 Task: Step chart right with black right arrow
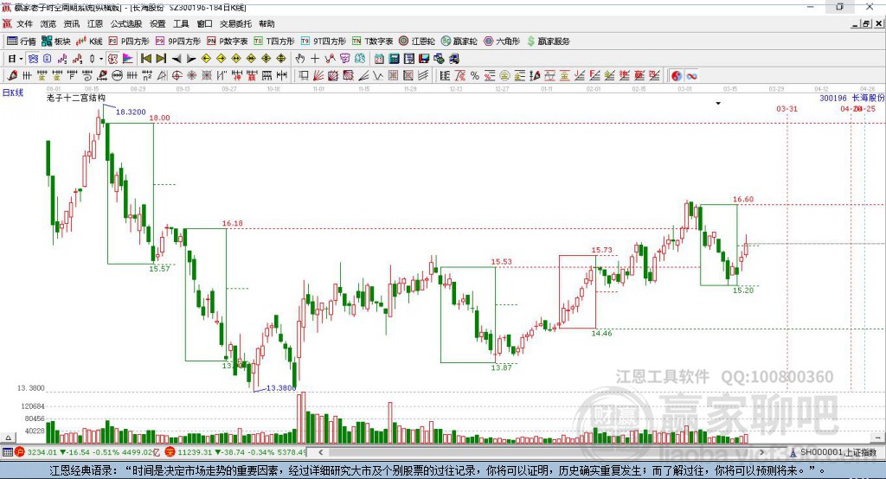[191, 59]
